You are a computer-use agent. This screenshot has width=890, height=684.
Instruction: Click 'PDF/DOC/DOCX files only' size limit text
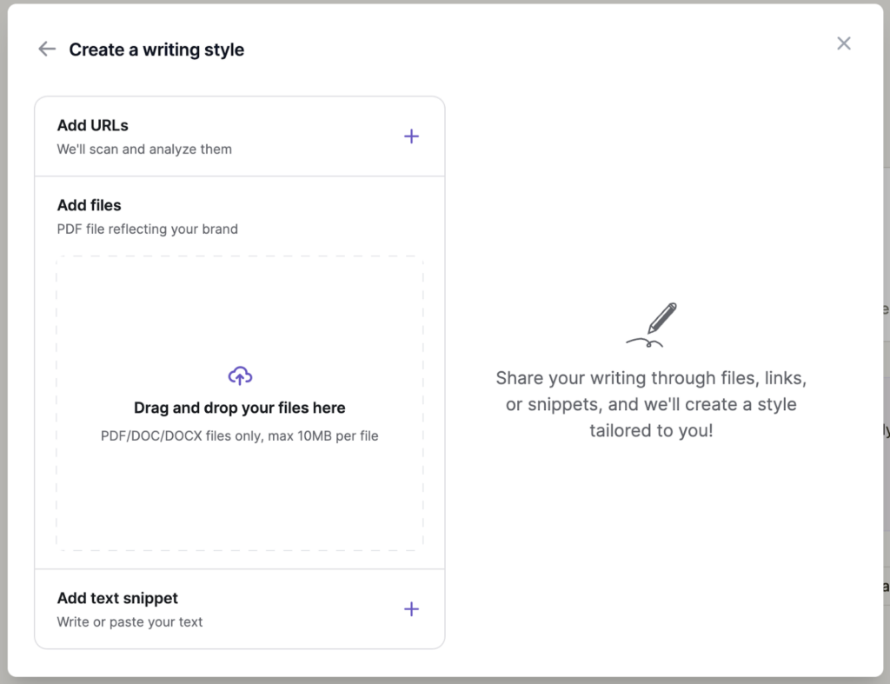[240, 436]
